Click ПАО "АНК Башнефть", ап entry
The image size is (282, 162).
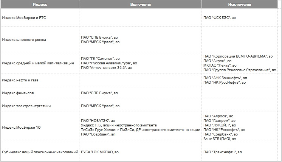pos(225,78)
